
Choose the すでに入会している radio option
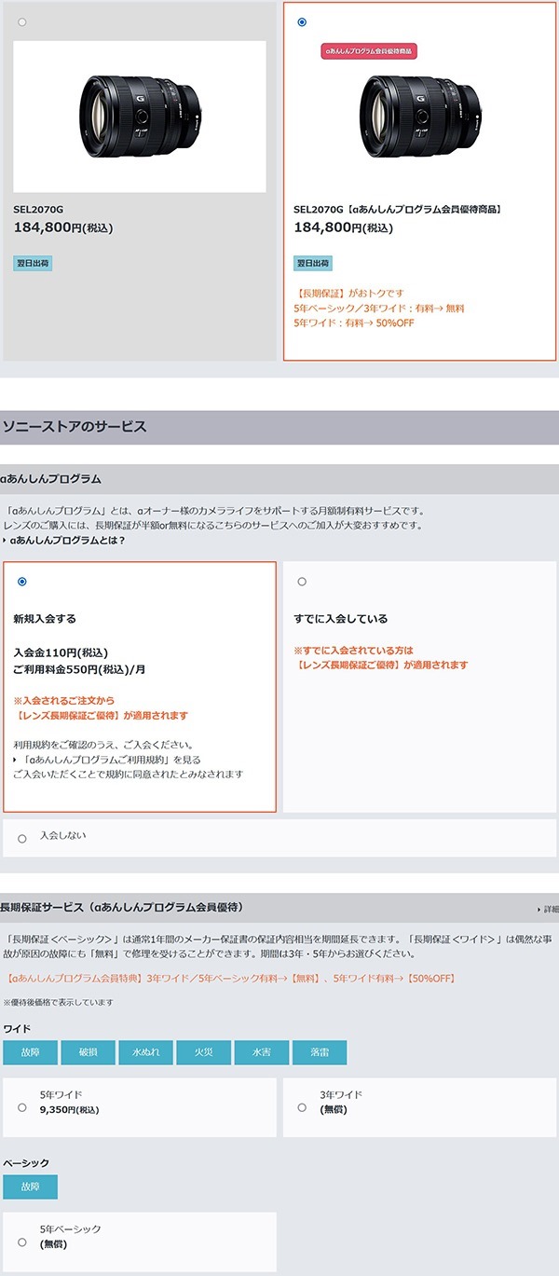(x=302, y=582)
